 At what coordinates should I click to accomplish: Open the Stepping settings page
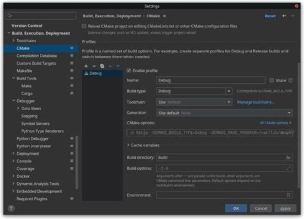(29, 116)
